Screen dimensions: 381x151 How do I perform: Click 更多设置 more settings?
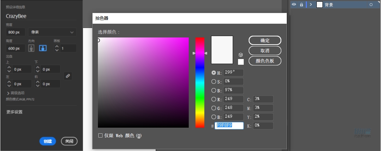[x=14, y=112]
